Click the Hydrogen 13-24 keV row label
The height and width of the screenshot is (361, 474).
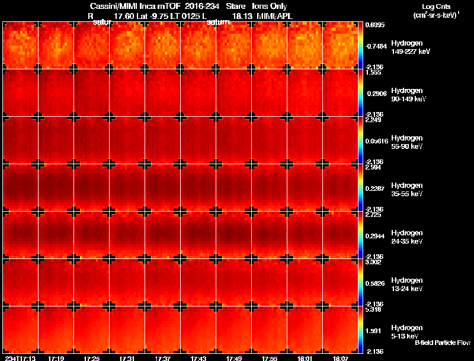[407, 285]
